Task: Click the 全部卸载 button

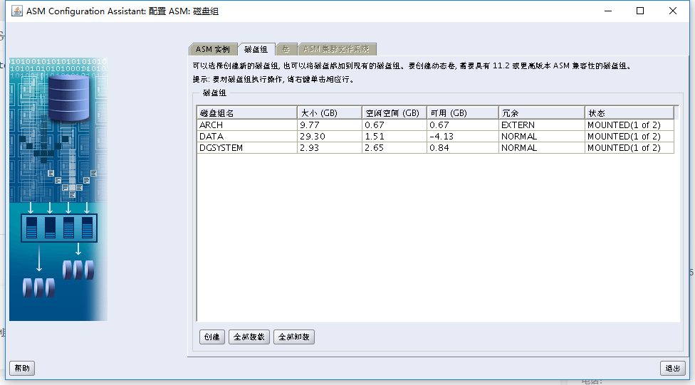Action: 294,337
